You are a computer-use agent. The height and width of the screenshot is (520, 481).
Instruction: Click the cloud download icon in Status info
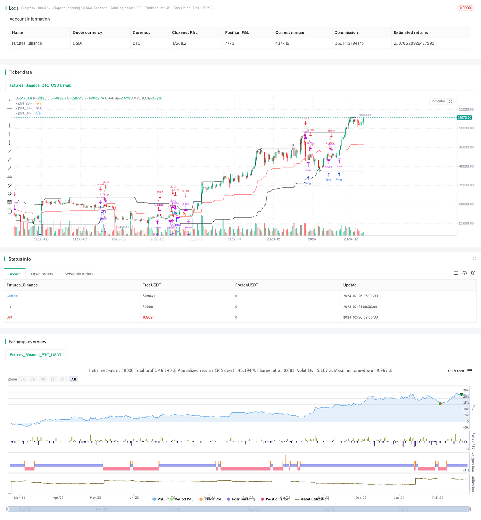pos(465,273)
